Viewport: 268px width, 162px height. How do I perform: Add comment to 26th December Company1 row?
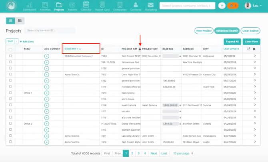coord(47,56)
